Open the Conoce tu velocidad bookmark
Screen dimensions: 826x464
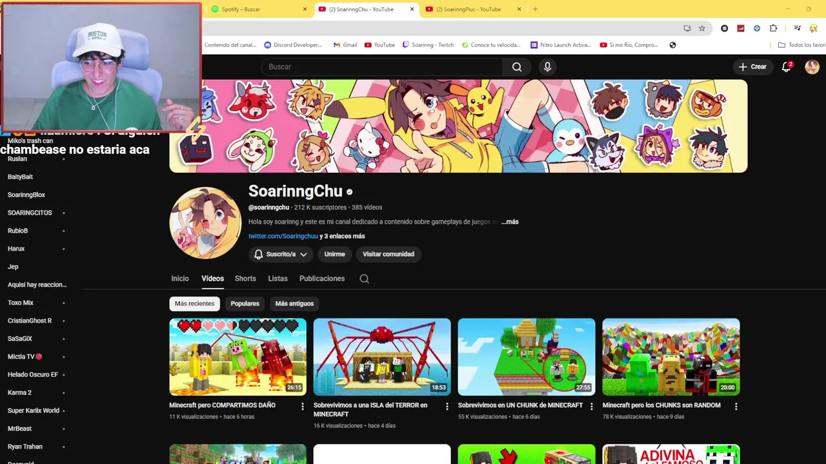click(x=490, y=45)
